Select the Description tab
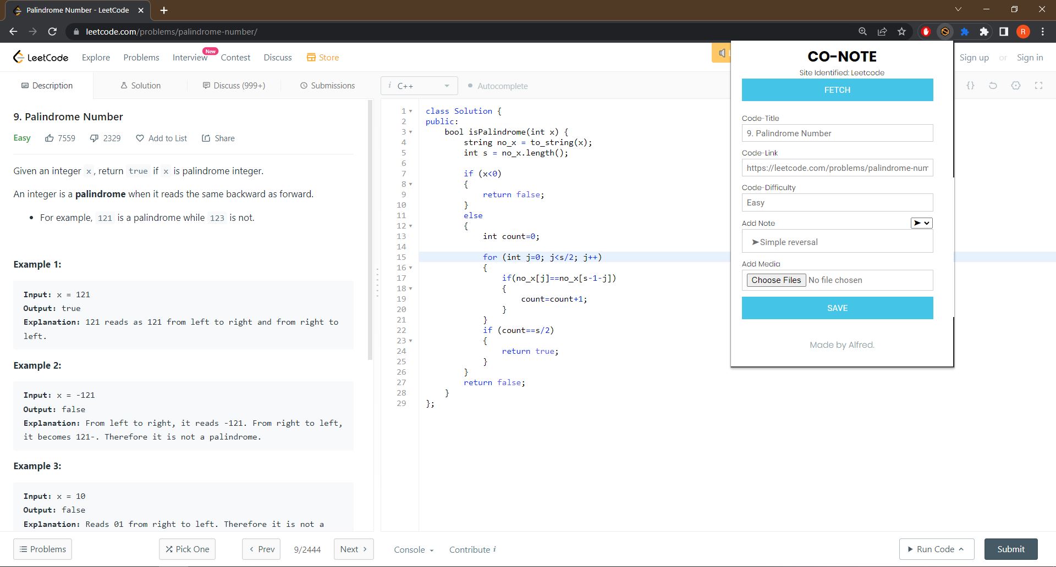1056x567 pixels. pyautogui.click(x=47, y=86)
